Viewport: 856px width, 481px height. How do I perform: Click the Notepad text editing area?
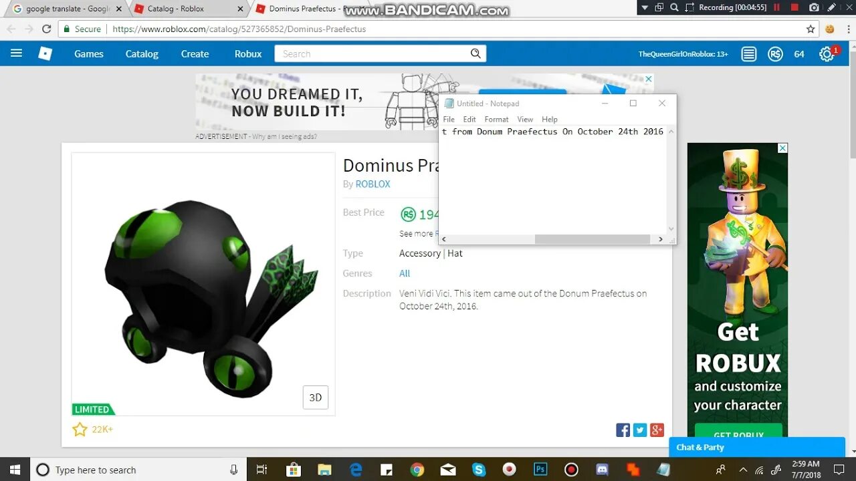point(553,180)
